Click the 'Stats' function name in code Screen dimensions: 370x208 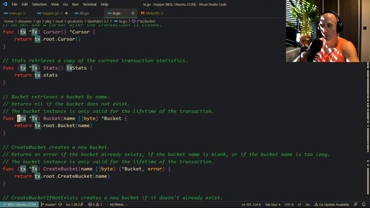[50, 68]
